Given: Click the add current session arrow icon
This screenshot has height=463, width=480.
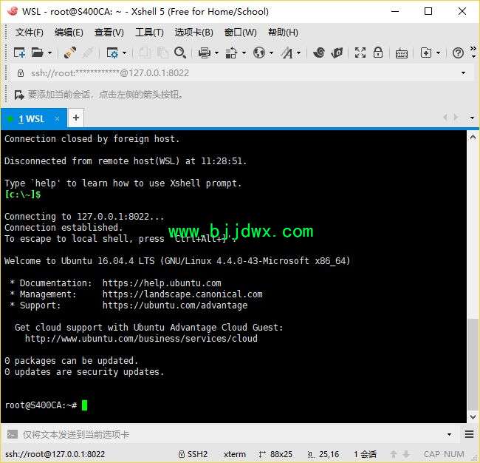Looking at the screenshot, I should click(19, 95).
